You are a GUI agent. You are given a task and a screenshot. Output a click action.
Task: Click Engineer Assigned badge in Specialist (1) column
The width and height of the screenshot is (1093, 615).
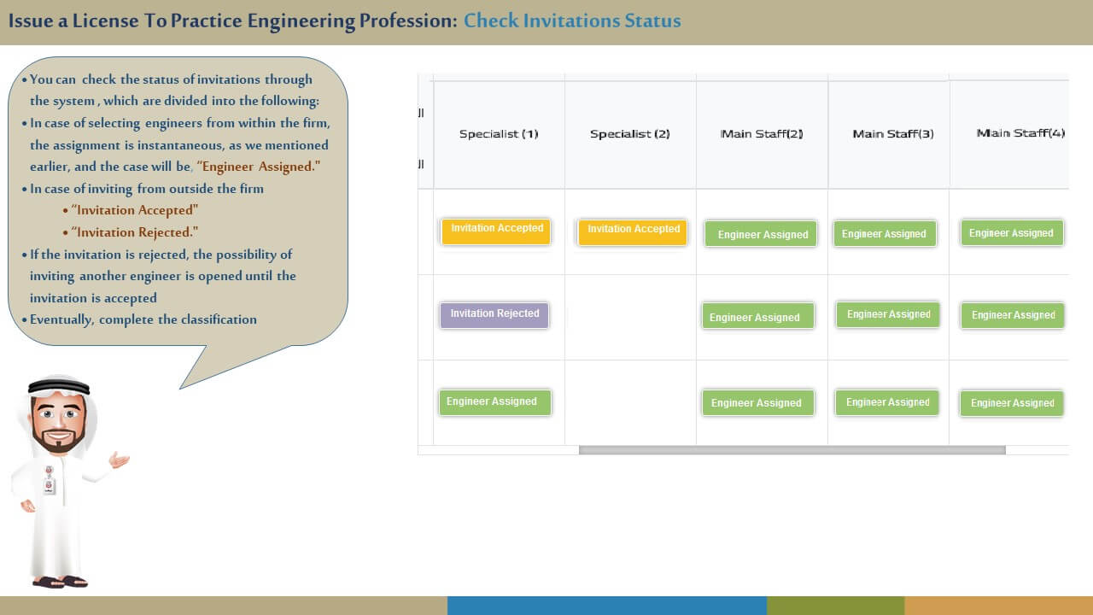[495, 402]
